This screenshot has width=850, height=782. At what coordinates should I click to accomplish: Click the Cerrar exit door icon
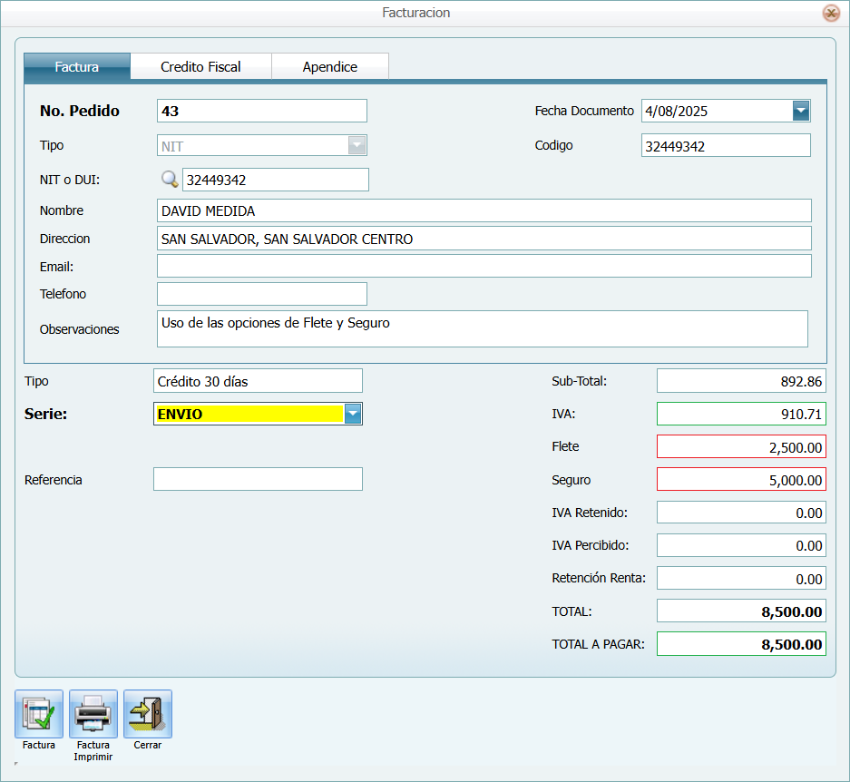coord(148,714)
